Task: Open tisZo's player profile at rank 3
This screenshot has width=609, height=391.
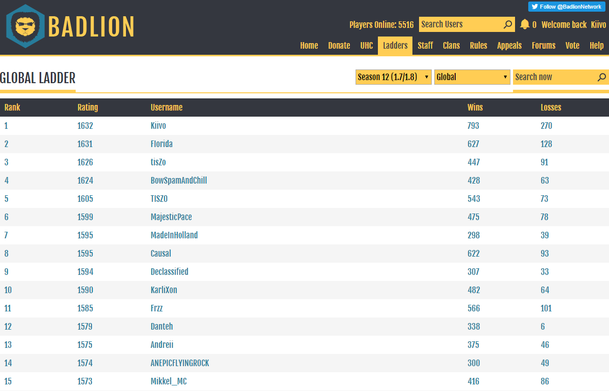Action: pos(158,162)
